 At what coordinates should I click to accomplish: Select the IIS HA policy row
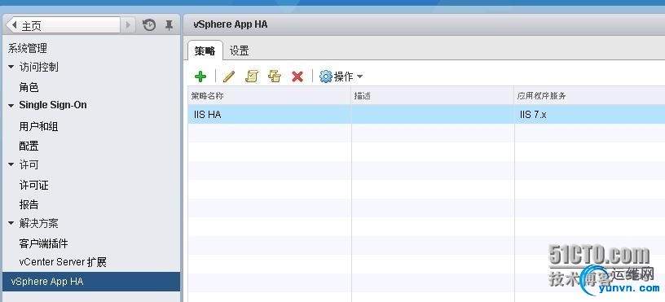point(426,114)
